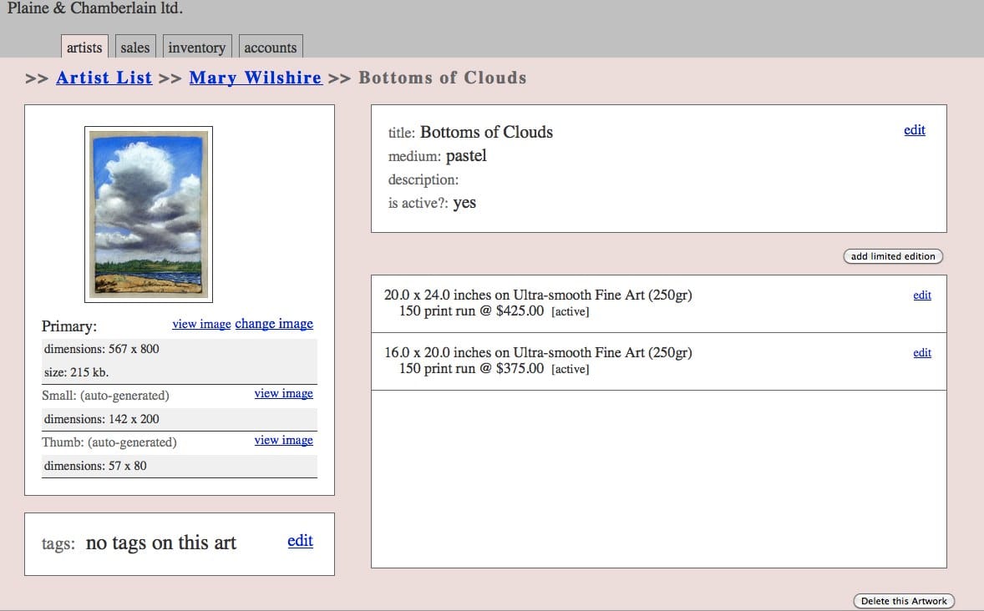The height and width of the screenshot is (611, 984).
Task: Switch to the artists tab
Action: pos(84,48)
